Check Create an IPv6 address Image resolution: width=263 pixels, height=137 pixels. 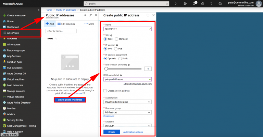click(x=105, y=91)
